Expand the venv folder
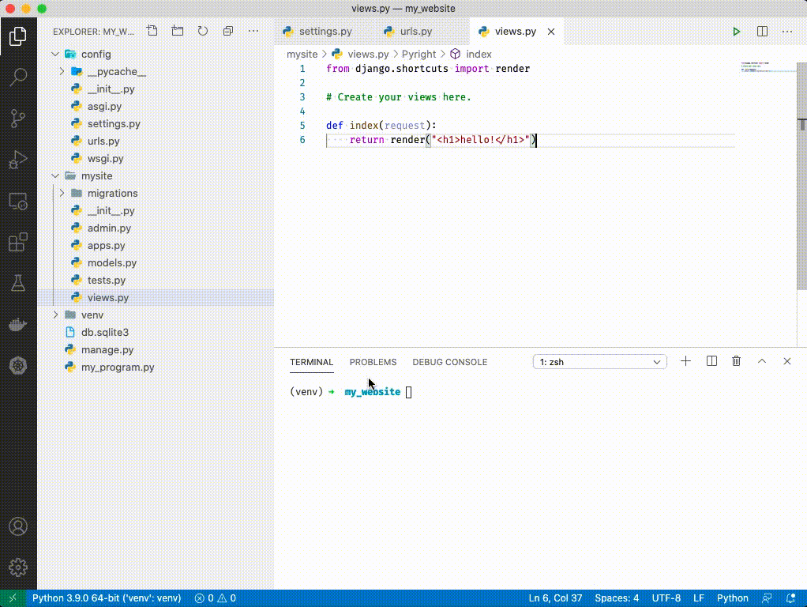 (x=92, y=315)
